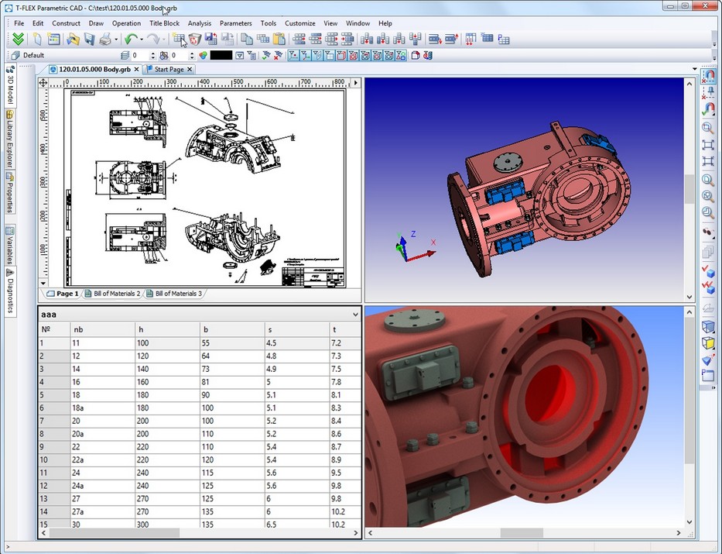Toggle the last highlighted snap-mode button
This screenshot has height=554, width=722.
(399, 56)
